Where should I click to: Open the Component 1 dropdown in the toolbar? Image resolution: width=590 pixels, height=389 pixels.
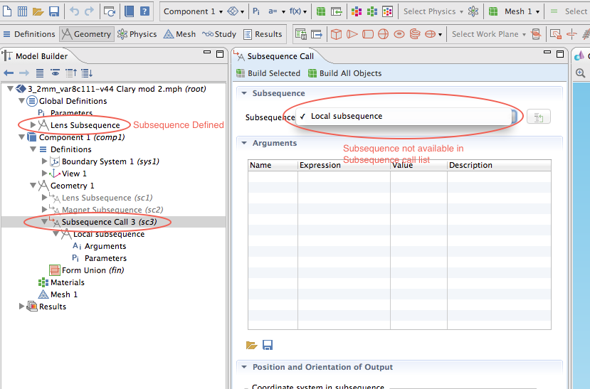pyautogui.click(x=193, y=11)
